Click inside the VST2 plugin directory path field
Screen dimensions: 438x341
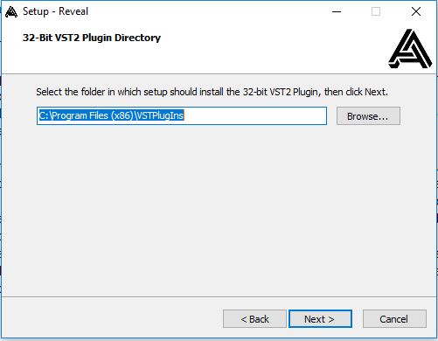coord(182,116)
